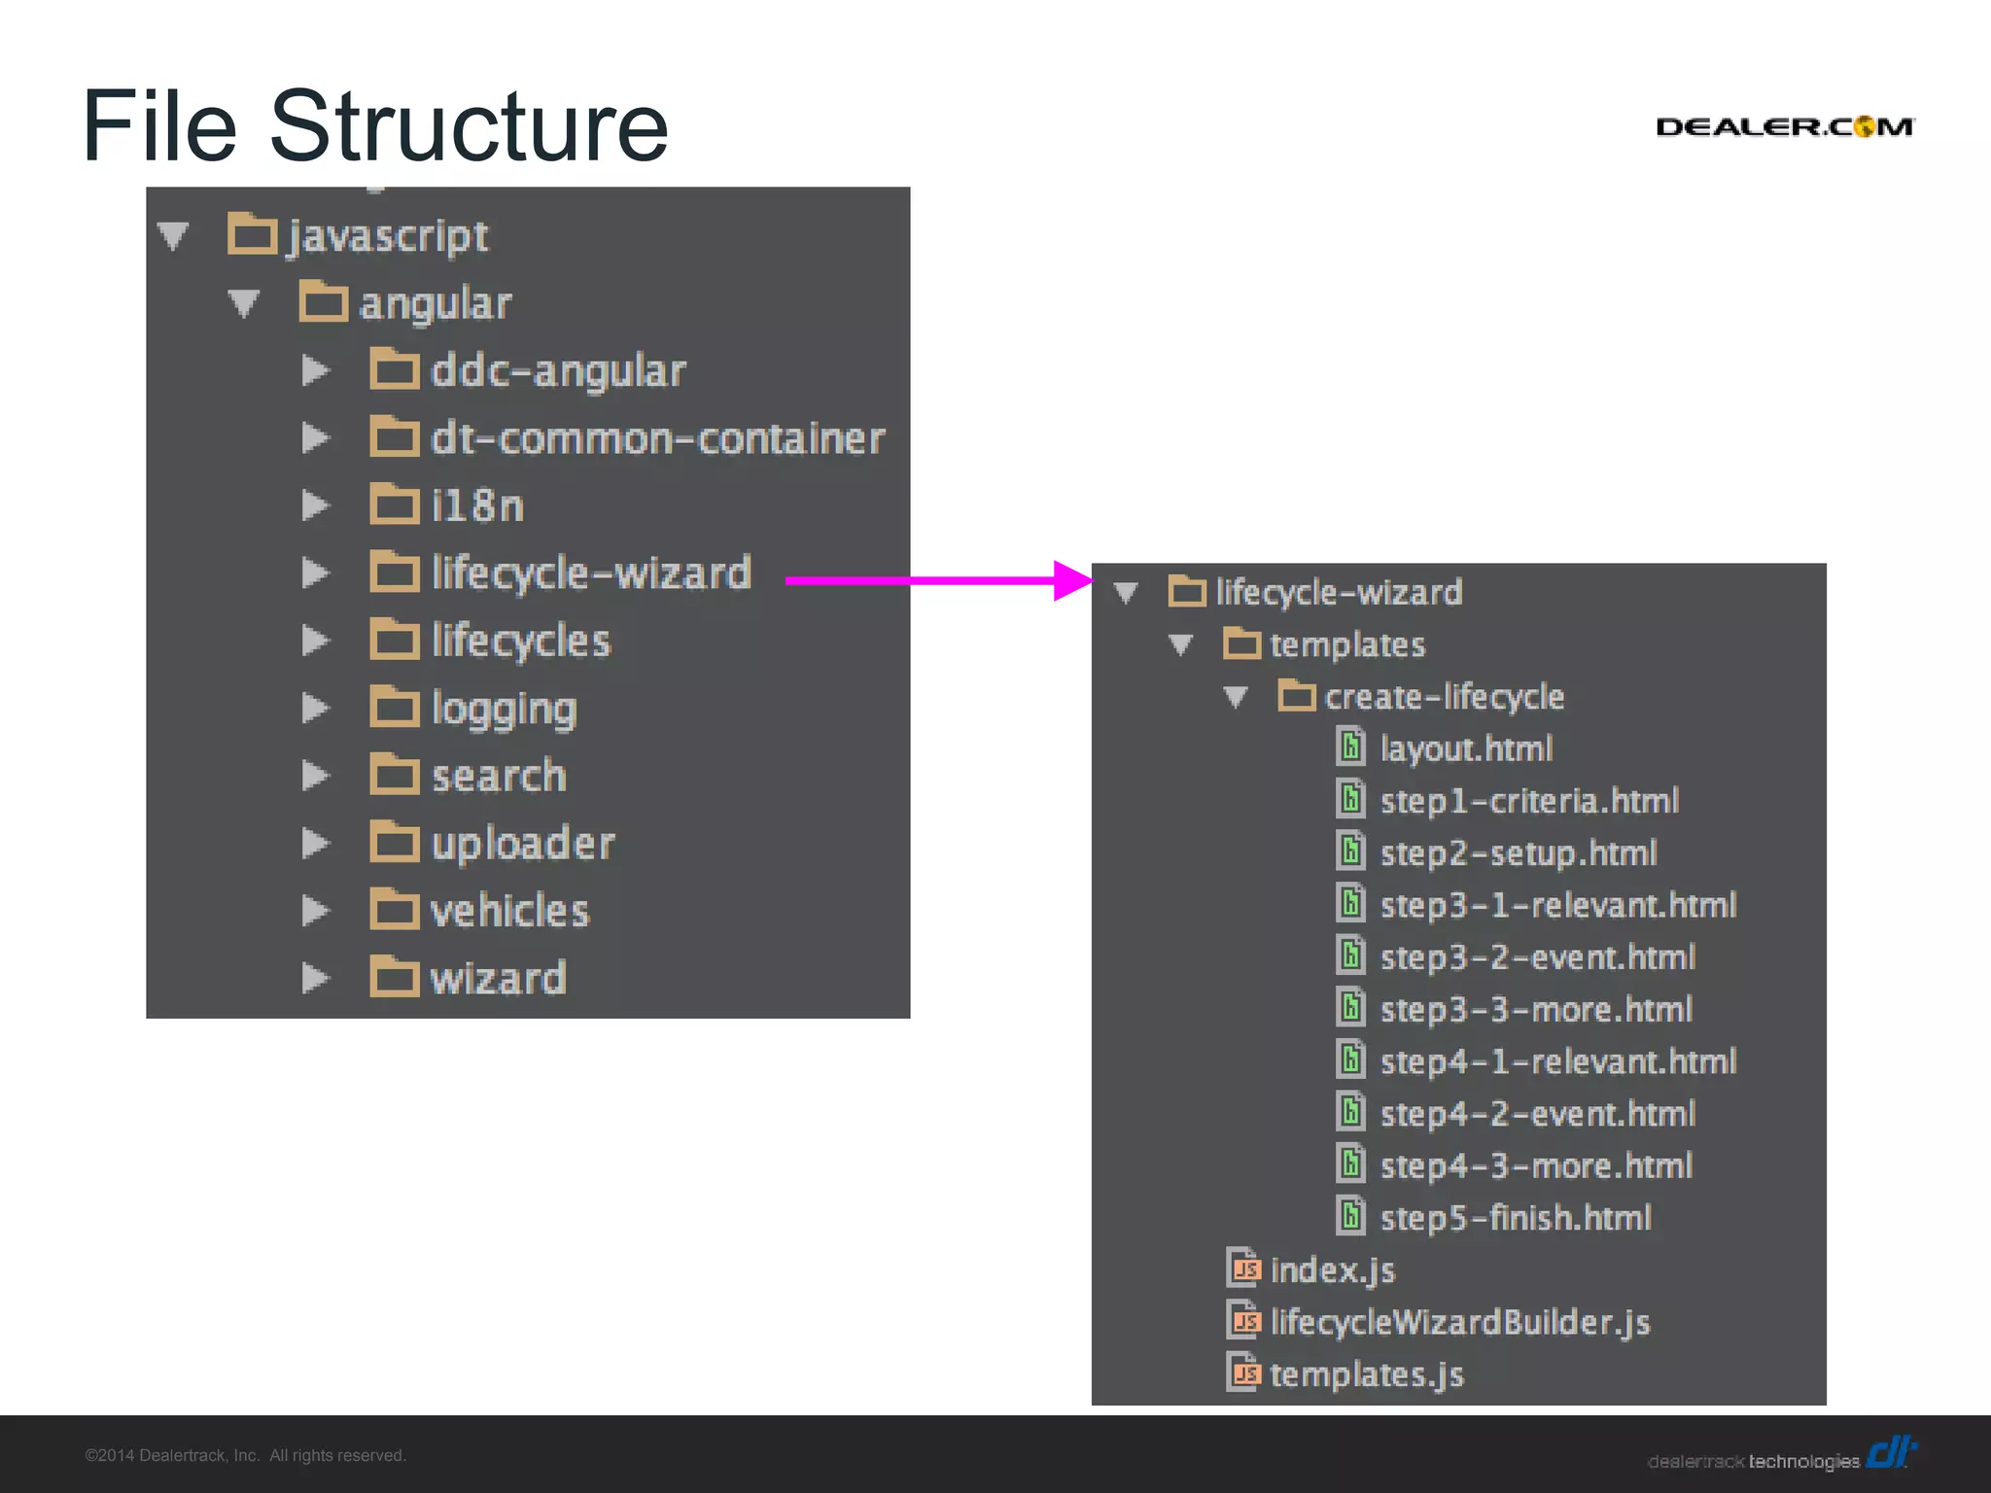Image resolution: width=1991 pixels, height=1493 pixels.
Task: Open lifecycleWizardBuilder.js file name
Action: click(1460, 1323)
